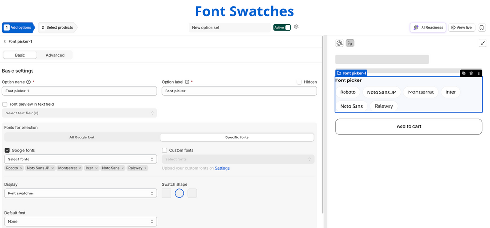Open the Select text field(s) dropdown

pos(79,113)
